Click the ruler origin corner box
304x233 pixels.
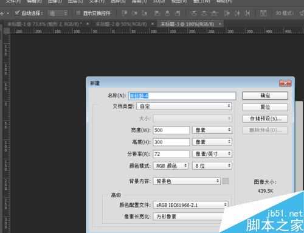coord(7,31)
